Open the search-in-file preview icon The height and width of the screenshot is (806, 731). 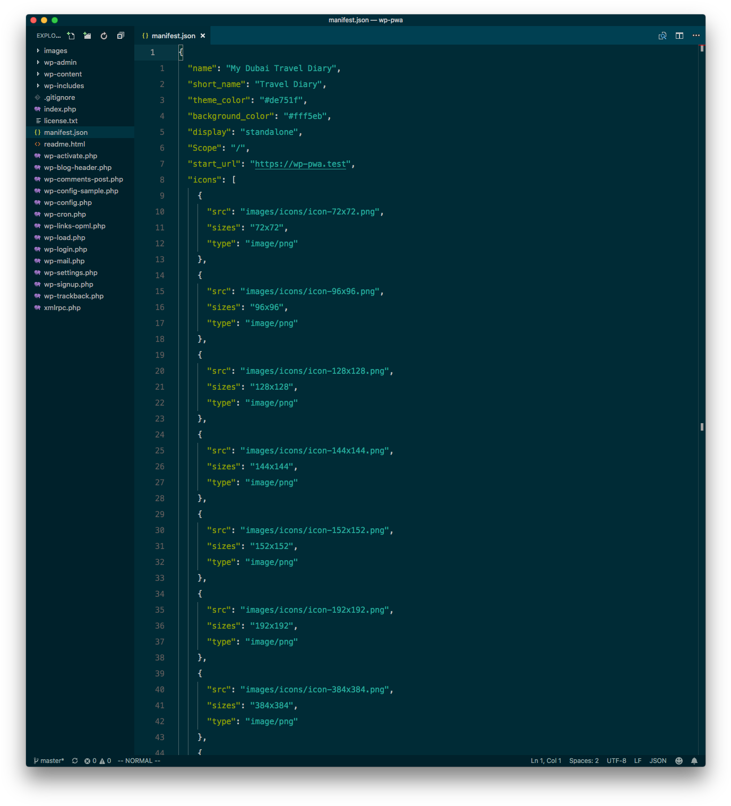[662, 36]
